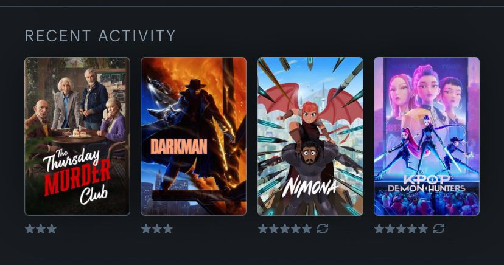Click the orange DARKMAN title on its poster

pyautogui.click(x=179, y=146)
